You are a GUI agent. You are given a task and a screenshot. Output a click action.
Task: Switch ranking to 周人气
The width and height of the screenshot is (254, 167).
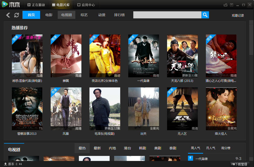[195, 148]
